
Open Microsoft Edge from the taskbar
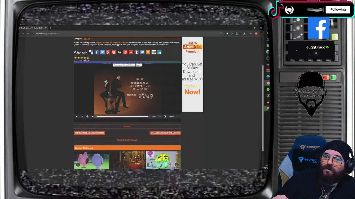tap(268, 77)
